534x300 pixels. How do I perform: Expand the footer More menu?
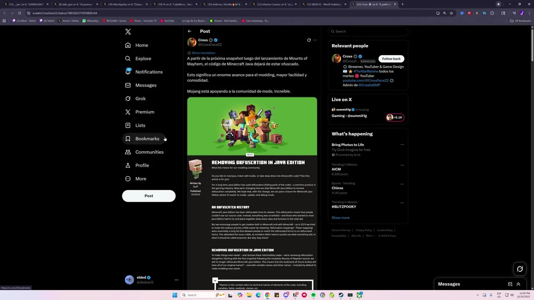pos(370,236)
